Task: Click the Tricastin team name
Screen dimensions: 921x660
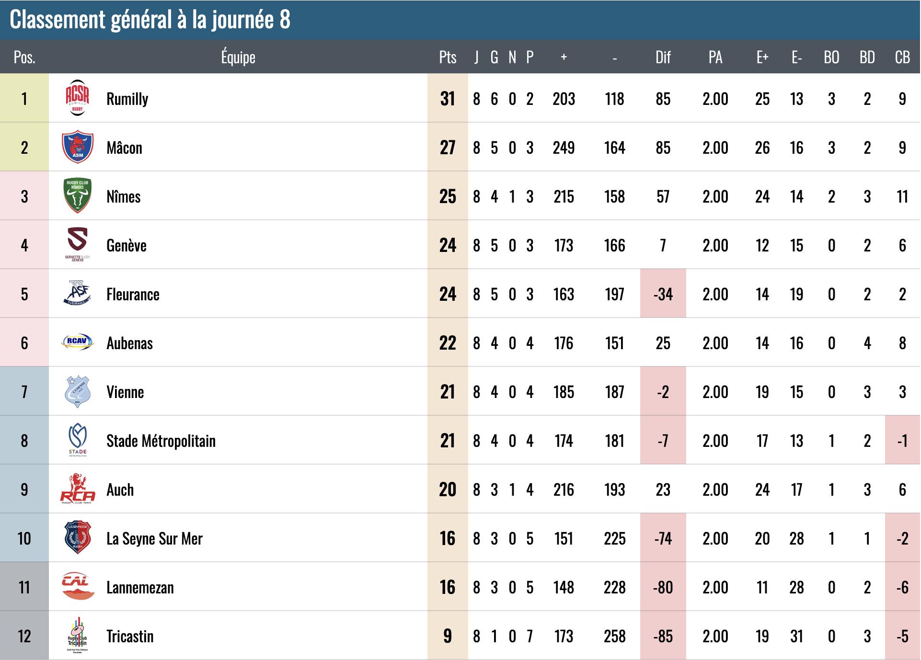Action: pyautogui.click(x=130, y=637)
